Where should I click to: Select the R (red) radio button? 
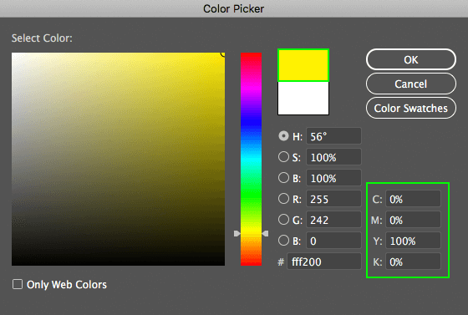click(283, 199)
